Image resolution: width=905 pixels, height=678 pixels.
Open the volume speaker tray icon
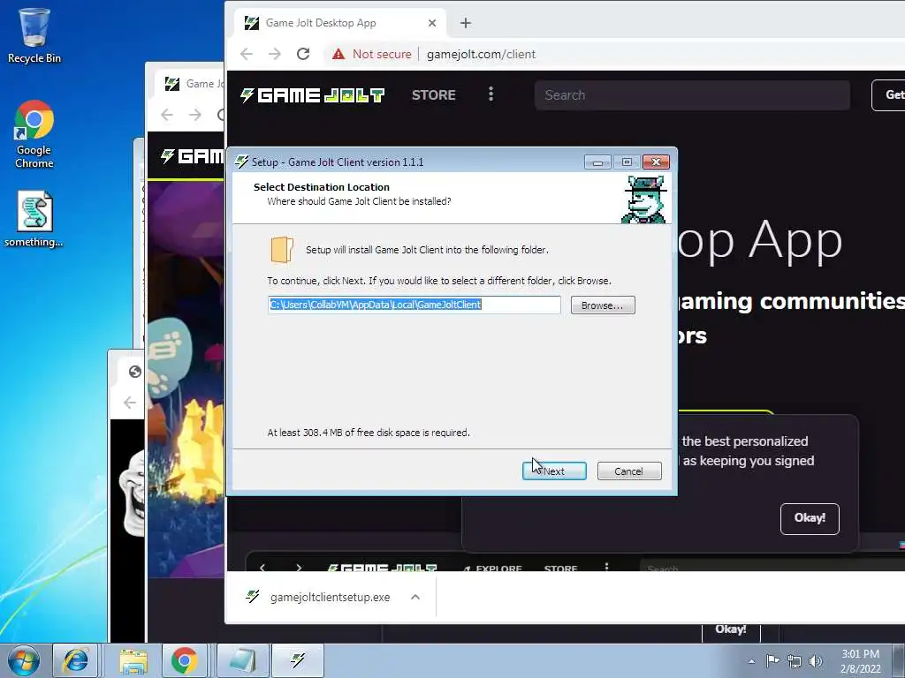pos(816,661)
